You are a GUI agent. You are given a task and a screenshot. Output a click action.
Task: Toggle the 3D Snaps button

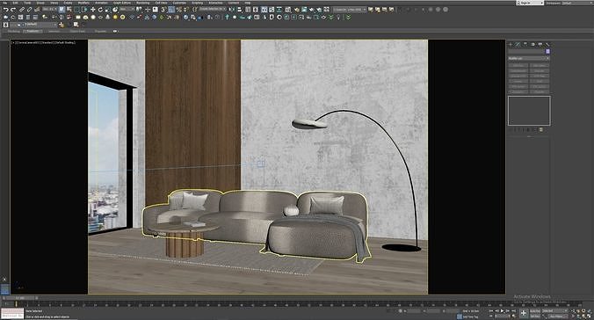pyautogui.click(x=163, y=9)
